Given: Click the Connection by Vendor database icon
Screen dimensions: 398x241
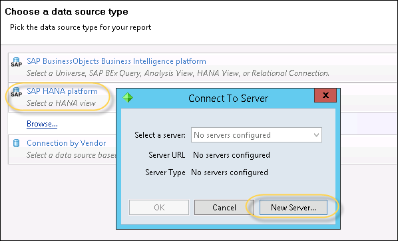Looking at the screenshot, I should [x=16, y=143].
